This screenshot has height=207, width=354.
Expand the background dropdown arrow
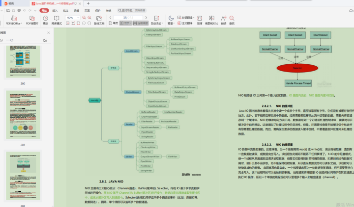coord(174,24)
